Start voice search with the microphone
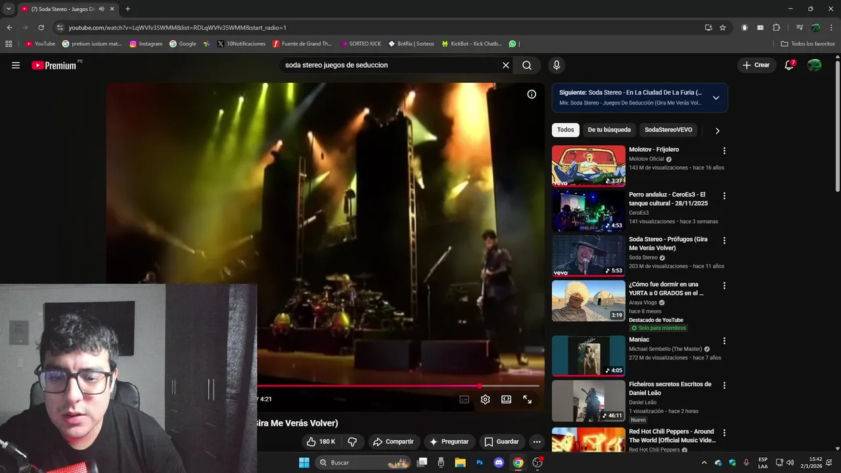 557,65
